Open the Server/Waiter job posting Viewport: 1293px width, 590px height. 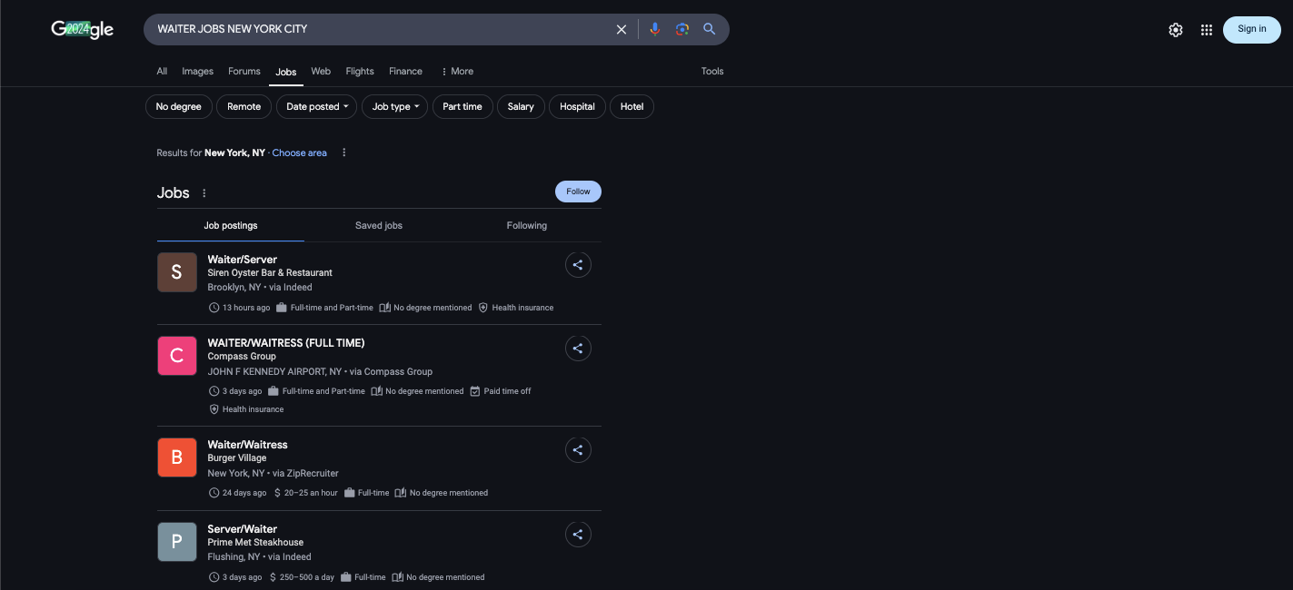(243, 529)
